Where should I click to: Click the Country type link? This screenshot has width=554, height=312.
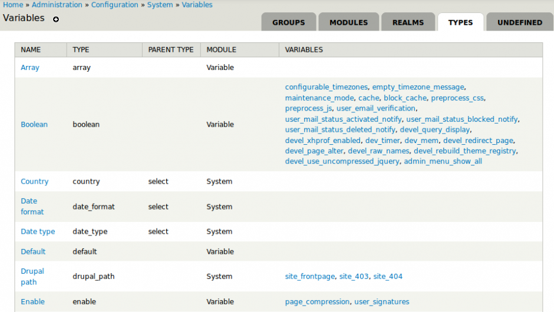click(x=34, y=182)
